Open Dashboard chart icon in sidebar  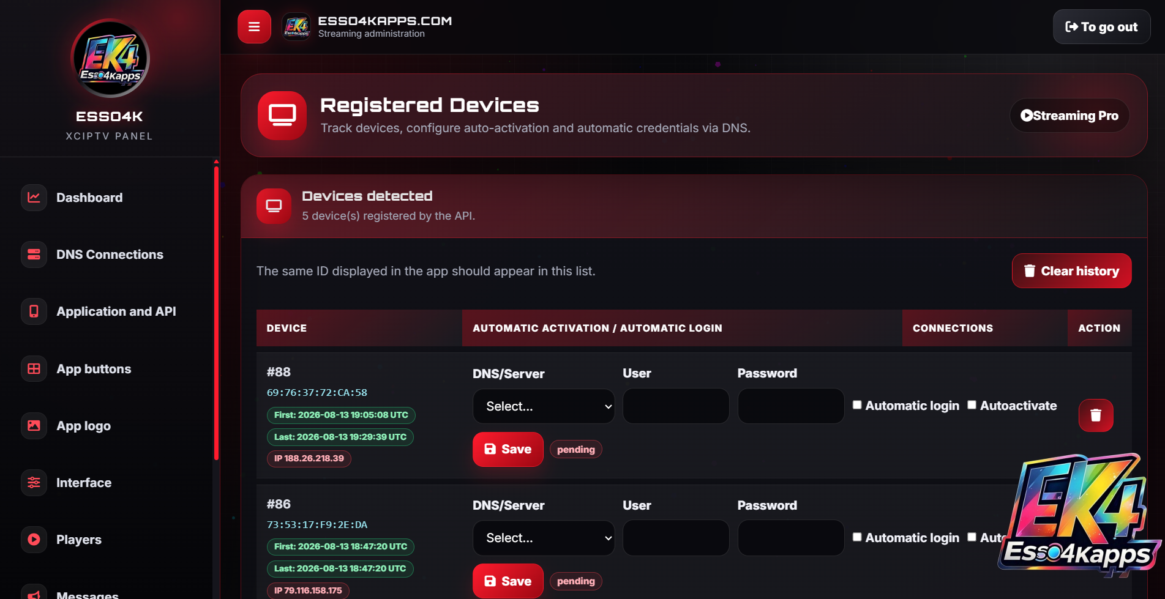(34, 198)
